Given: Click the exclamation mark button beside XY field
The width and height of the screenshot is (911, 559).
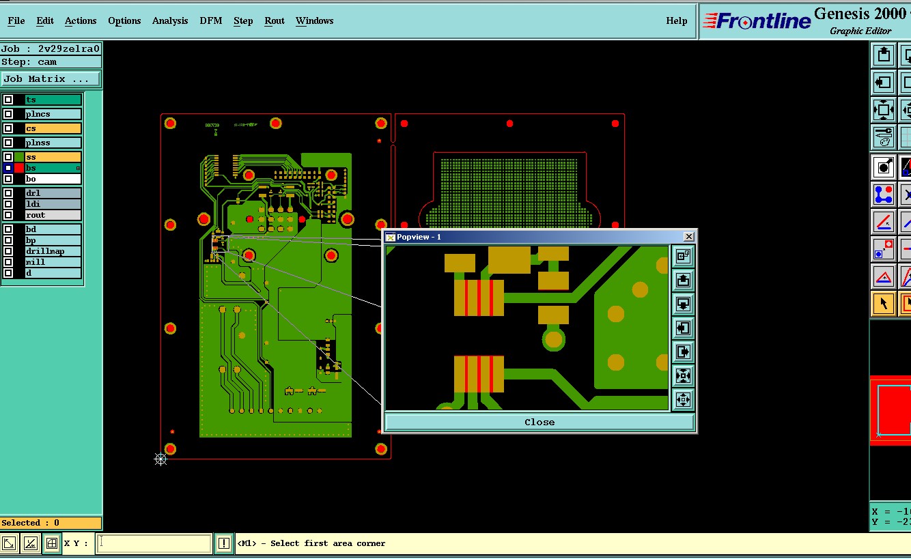Looking at the screenshot, I should (x=224, y=543).
